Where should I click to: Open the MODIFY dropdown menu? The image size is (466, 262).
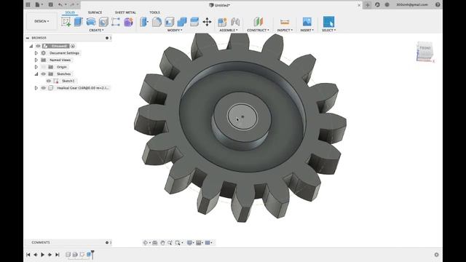tap(175, 31)
